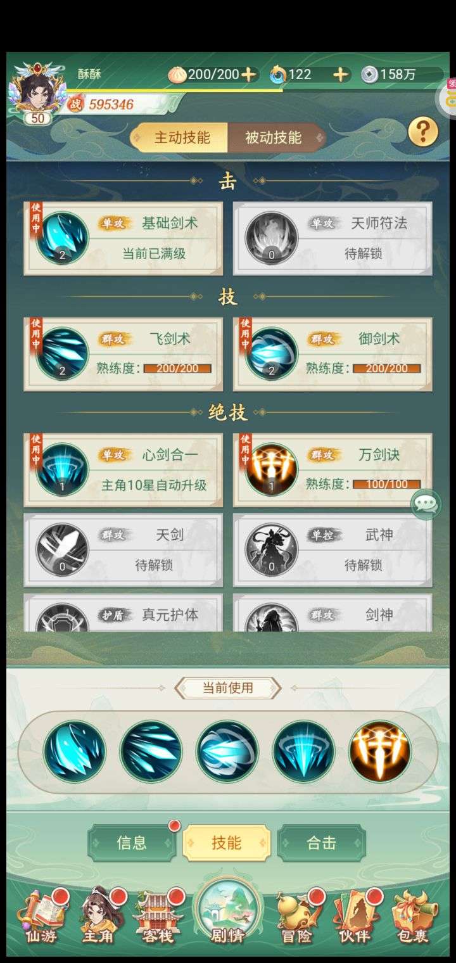Open the 剧情 story icon

228,912
